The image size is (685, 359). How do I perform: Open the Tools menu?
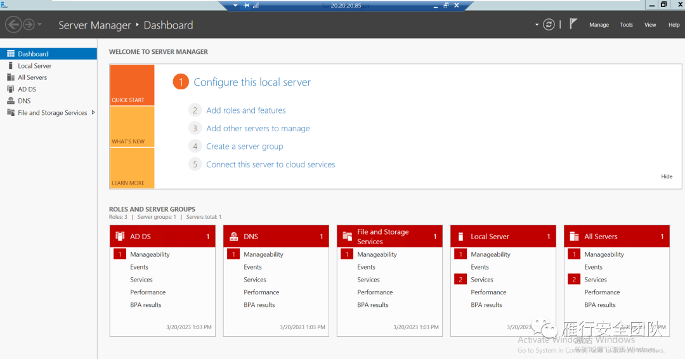click(x=626, y=25)
